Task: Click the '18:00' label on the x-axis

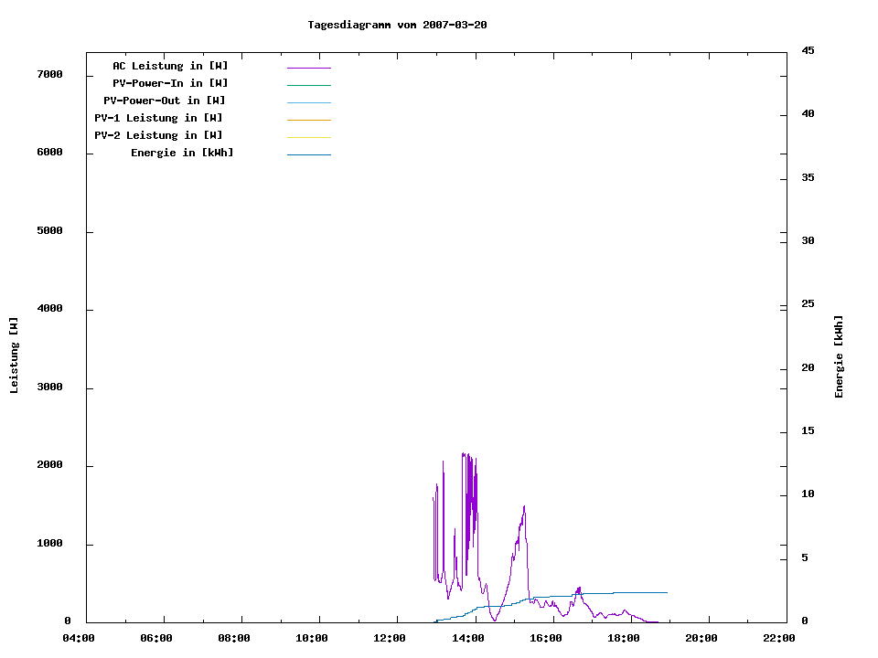Action: point(624,639)
